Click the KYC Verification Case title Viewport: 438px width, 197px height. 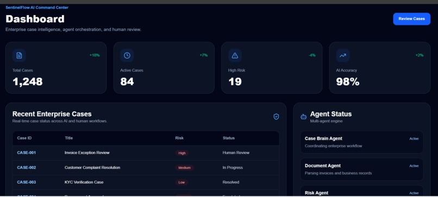pyautogui.click(x=84, y=182)
